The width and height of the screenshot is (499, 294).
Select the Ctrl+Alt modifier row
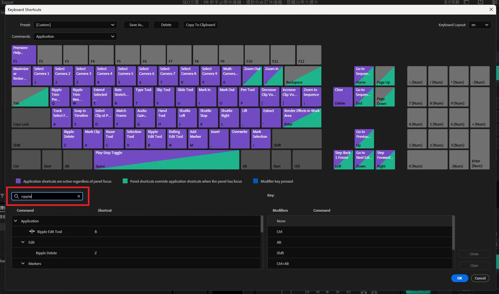(x=360, y=264)
